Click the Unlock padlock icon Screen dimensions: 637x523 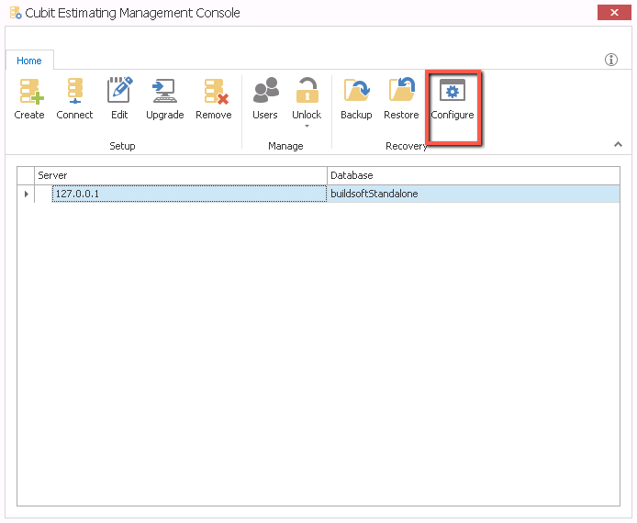(x=307, y=92)
